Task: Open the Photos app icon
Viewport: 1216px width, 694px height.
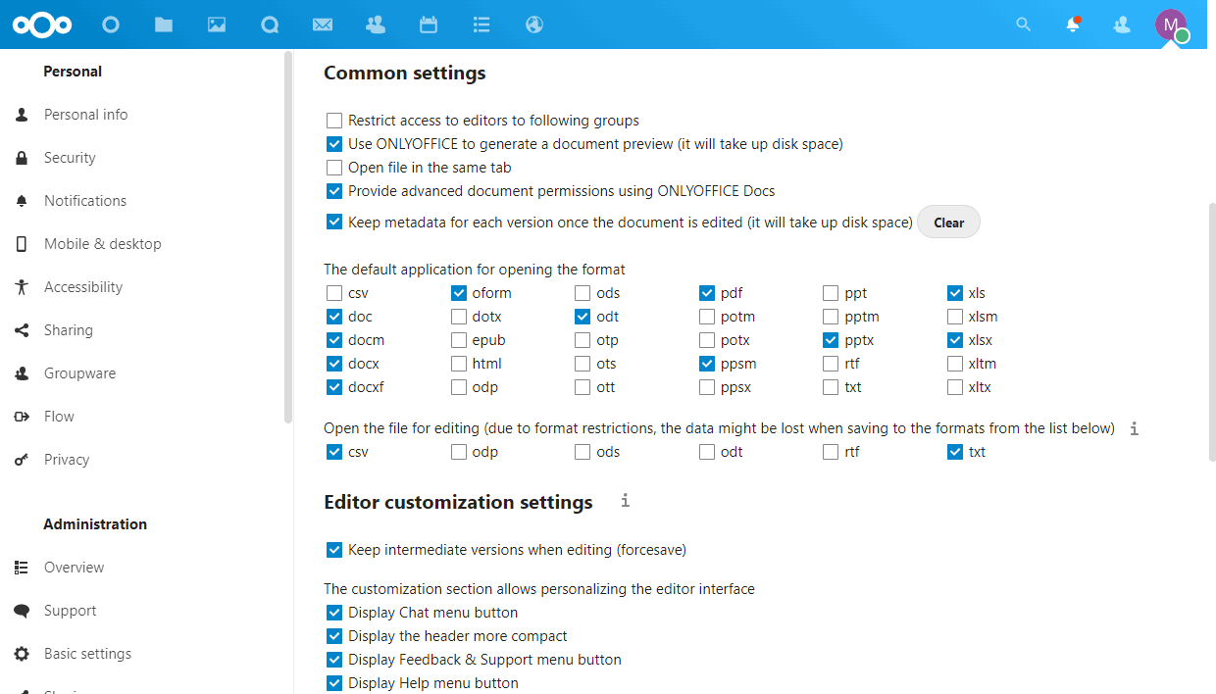Action: tap(217, 25)
